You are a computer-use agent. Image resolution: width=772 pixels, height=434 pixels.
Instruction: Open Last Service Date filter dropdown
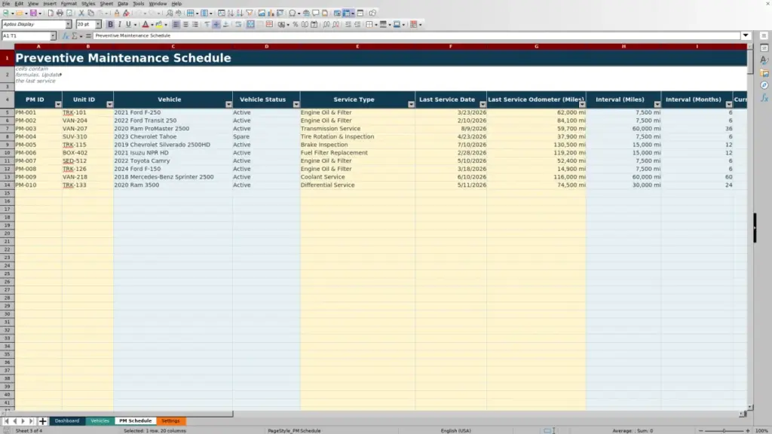coord(482,104)
